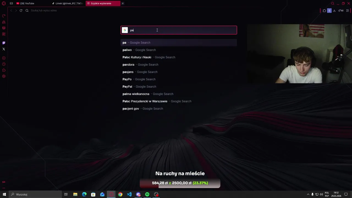
Task: Open Task View on the taskbar
Action: 66,194
